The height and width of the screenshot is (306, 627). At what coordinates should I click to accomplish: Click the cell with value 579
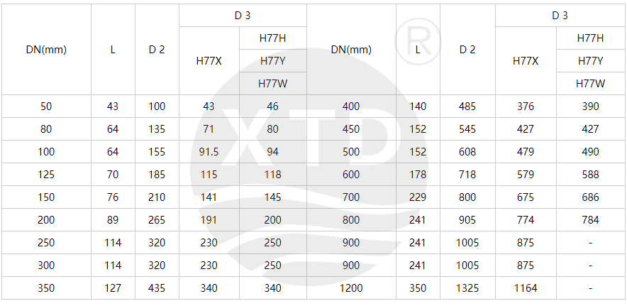coord(526,175)
